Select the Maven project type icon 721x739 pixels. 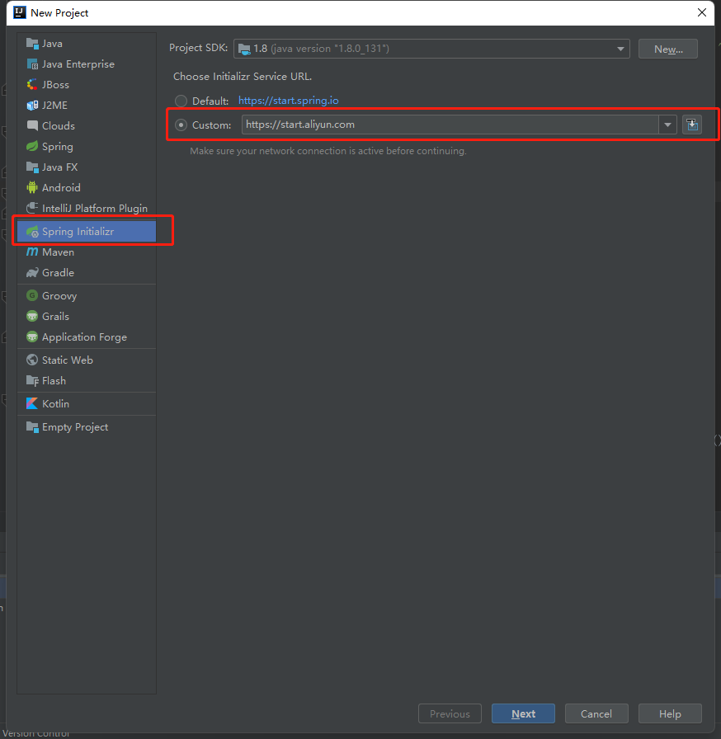click(x=31, y=252)
